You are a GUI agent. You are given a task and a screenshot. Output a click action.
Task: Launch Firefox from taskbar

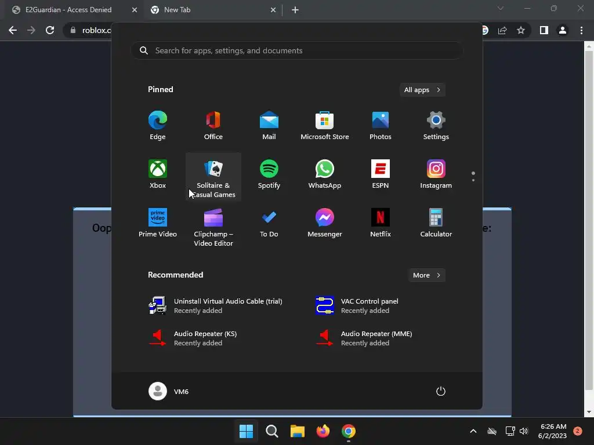[x=323, y=431]
